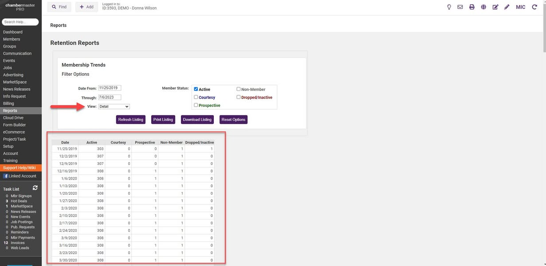Click the Reset Options button
Image resolution: width=546 pixels, height=266 pixels.
[233, 120]
